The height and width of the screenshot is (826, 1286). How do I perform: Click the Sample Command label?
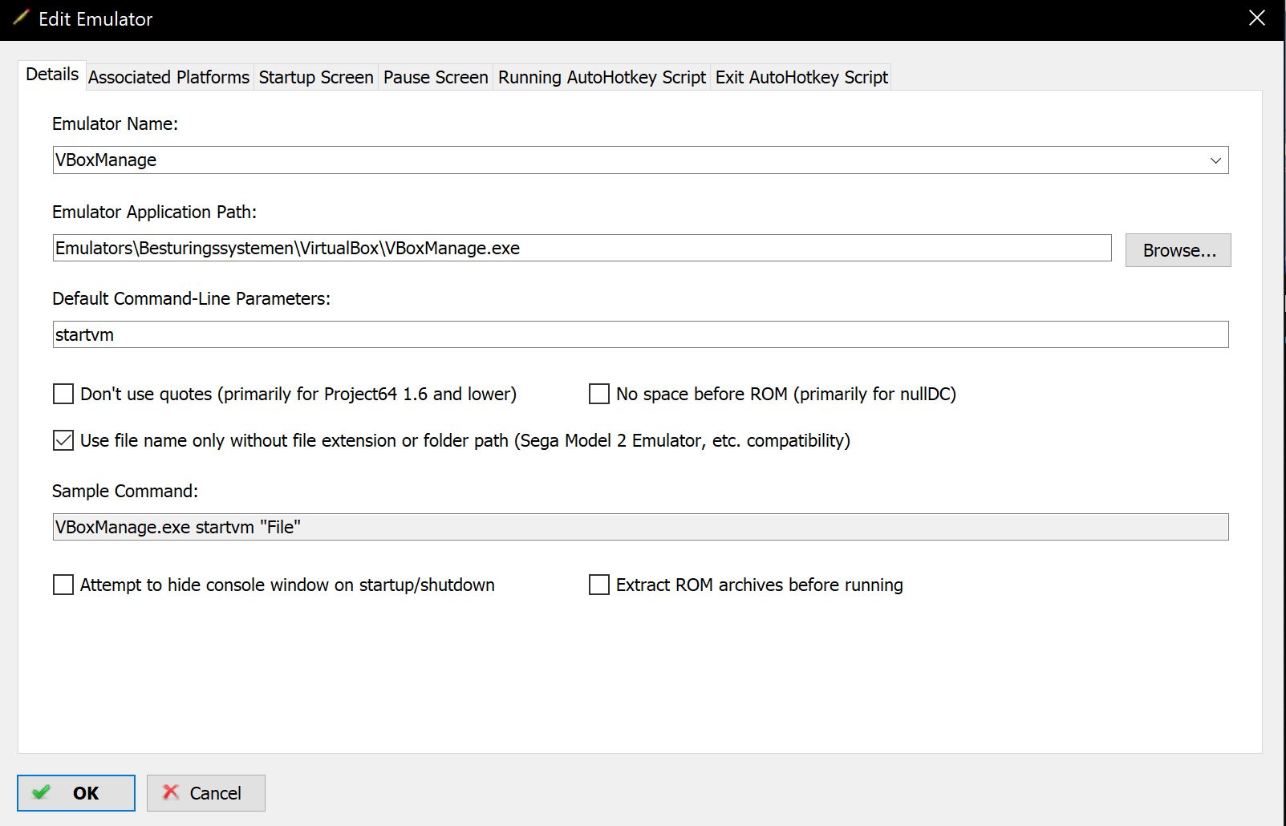pyautogui.click(x=124, y=491)
